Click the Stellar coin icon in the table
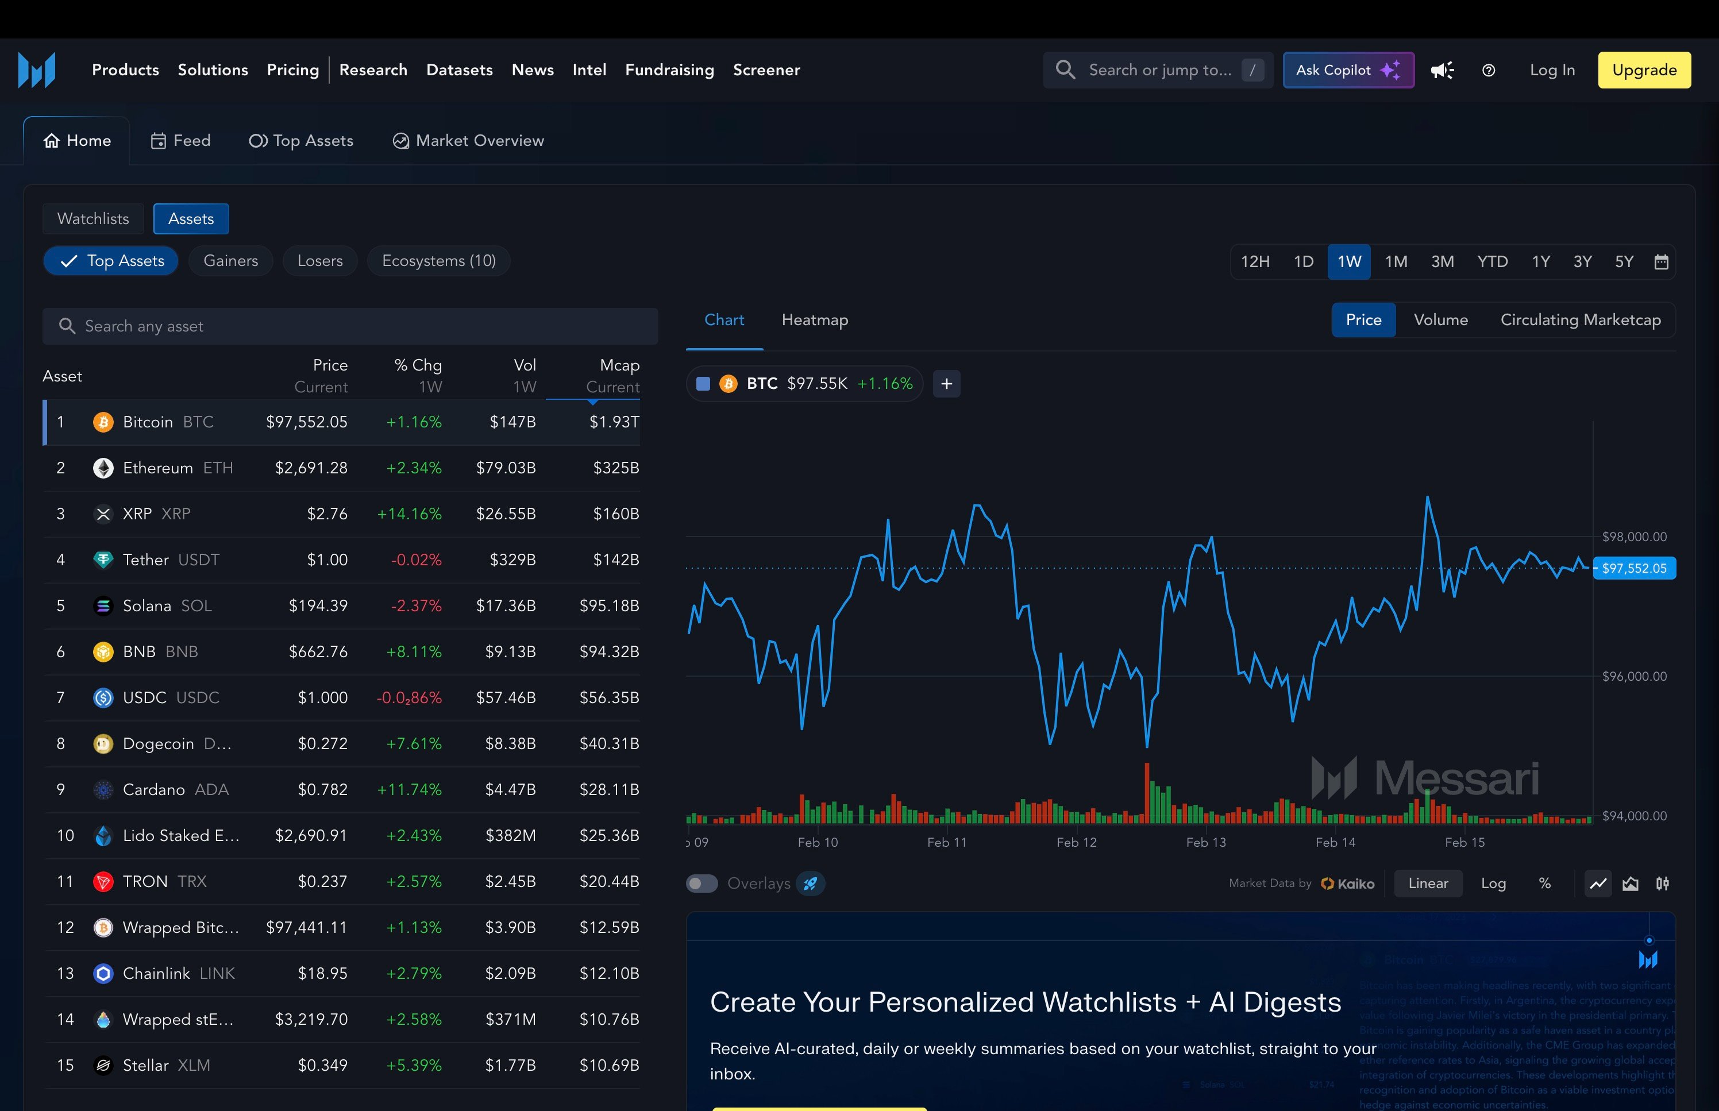 pyautogui.click(x=103, y=1065)
